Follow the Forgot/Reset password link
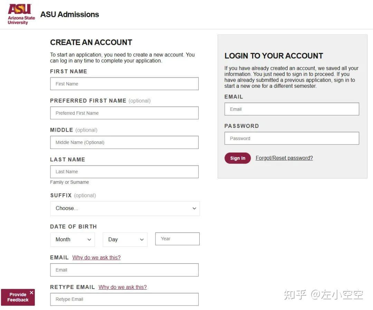This screenshot has width=373, height=310. click(284, 158)
